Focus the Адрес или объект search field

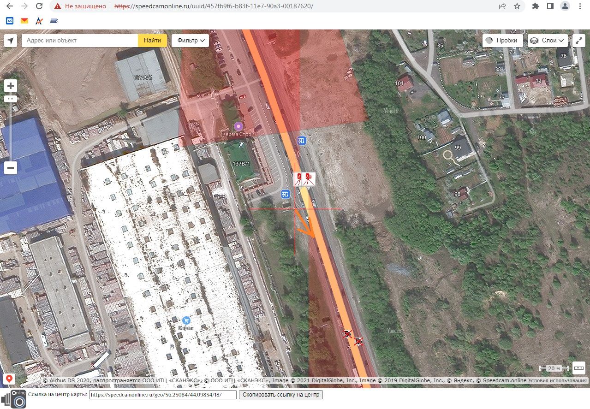pos(80,41)
